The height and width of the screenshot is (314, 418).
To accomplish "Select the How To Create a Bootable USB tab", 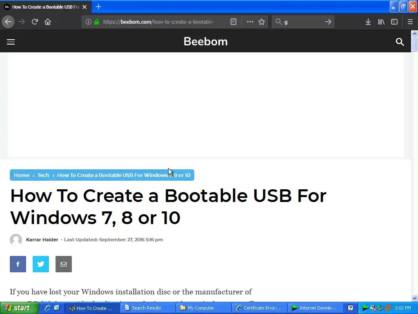I will click(x=45, y=7).
